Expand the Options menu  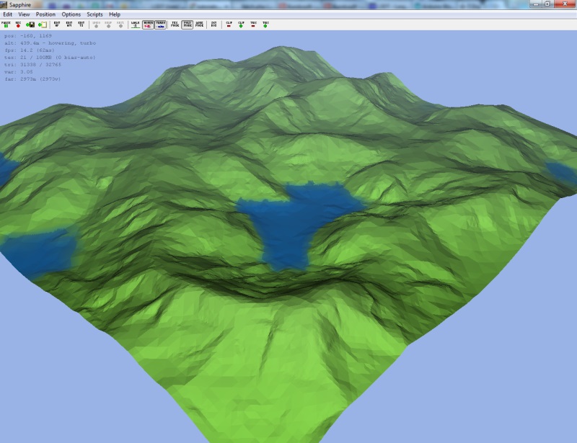(71, 14)
